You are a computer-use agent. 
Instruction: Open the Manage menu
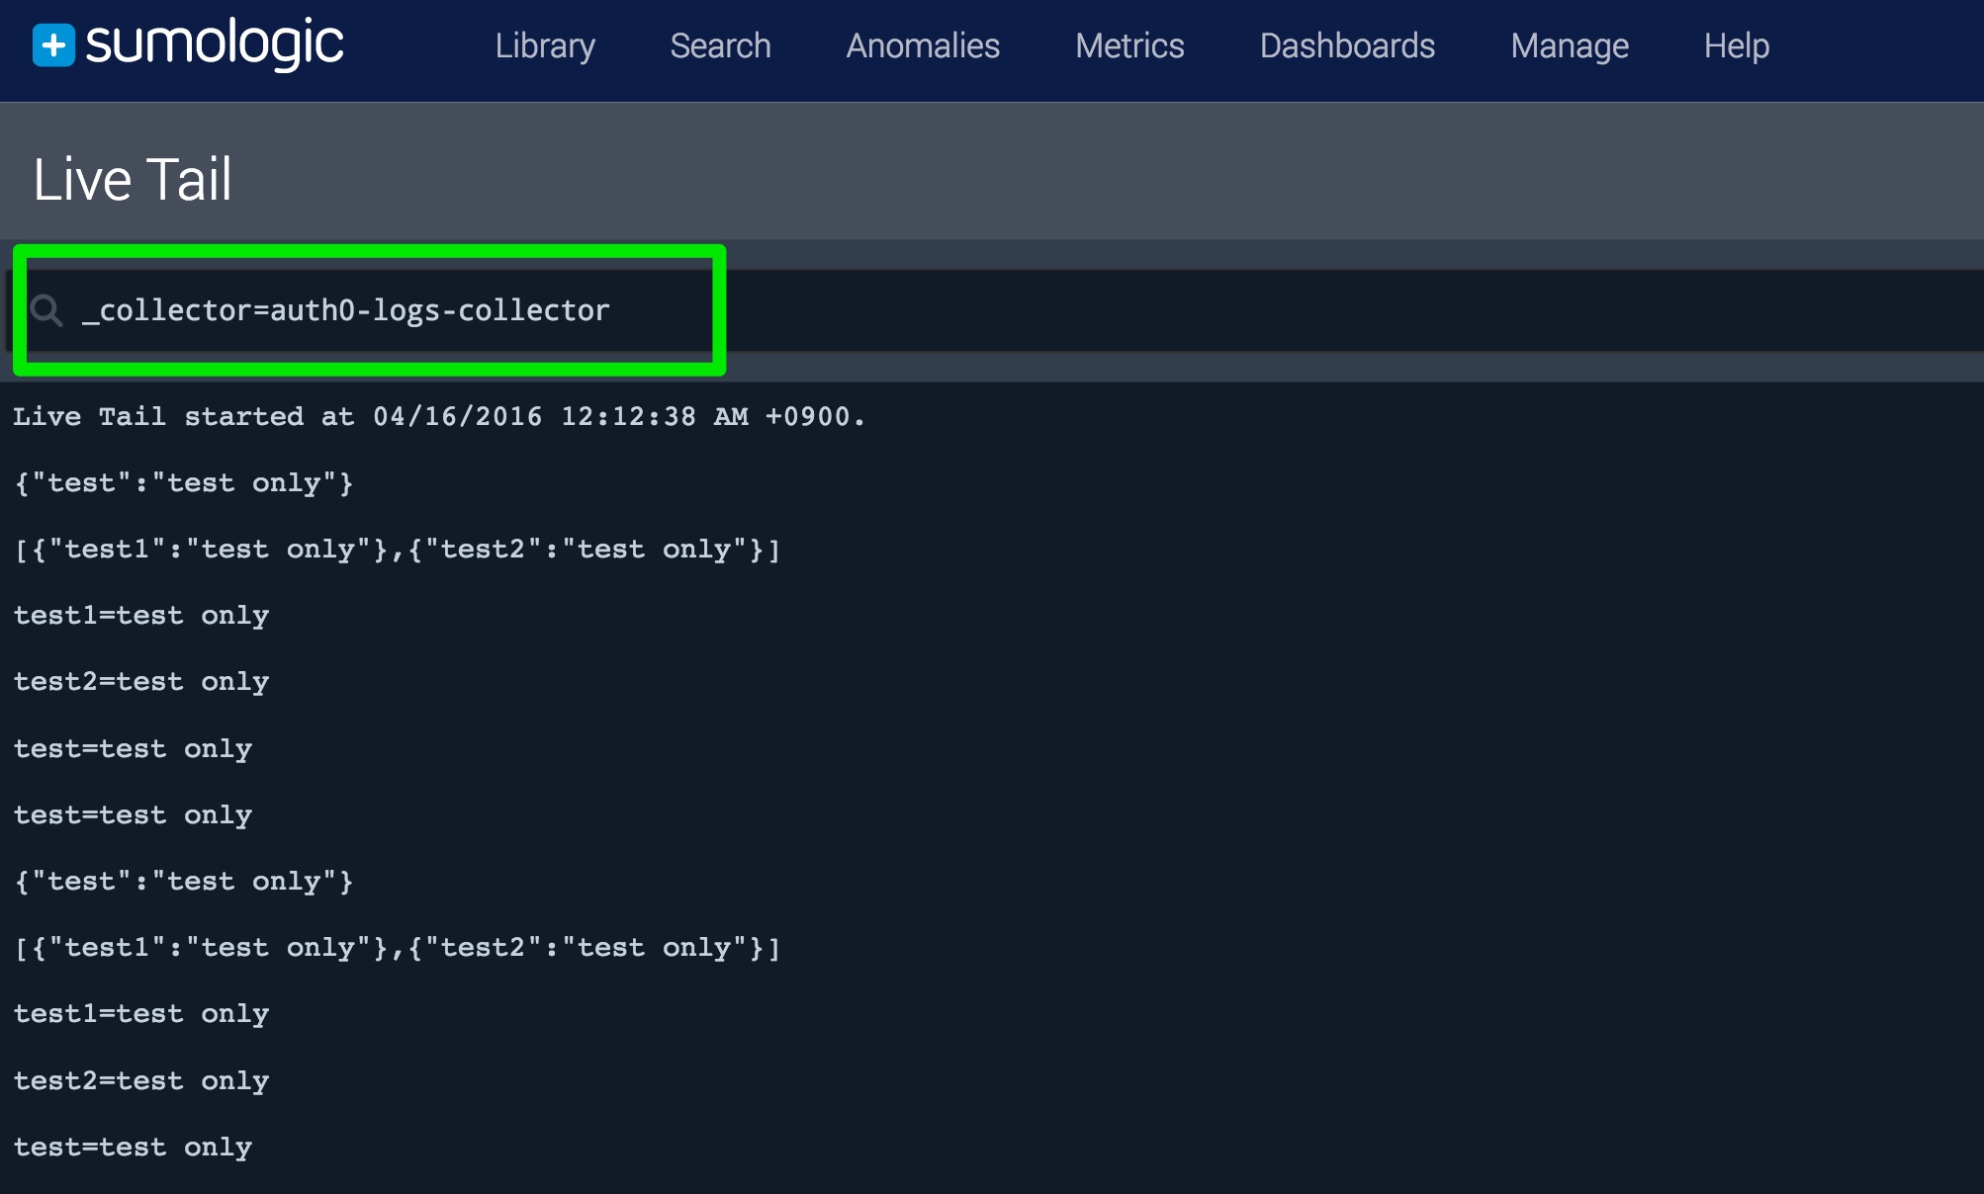(x=1570, y=45)
